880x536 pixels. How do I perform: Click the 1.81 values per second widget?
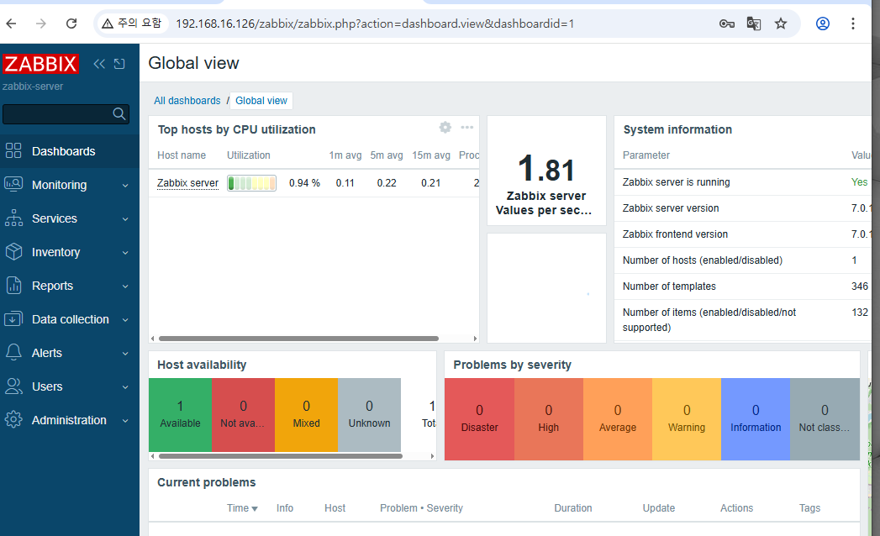(546, 171)
